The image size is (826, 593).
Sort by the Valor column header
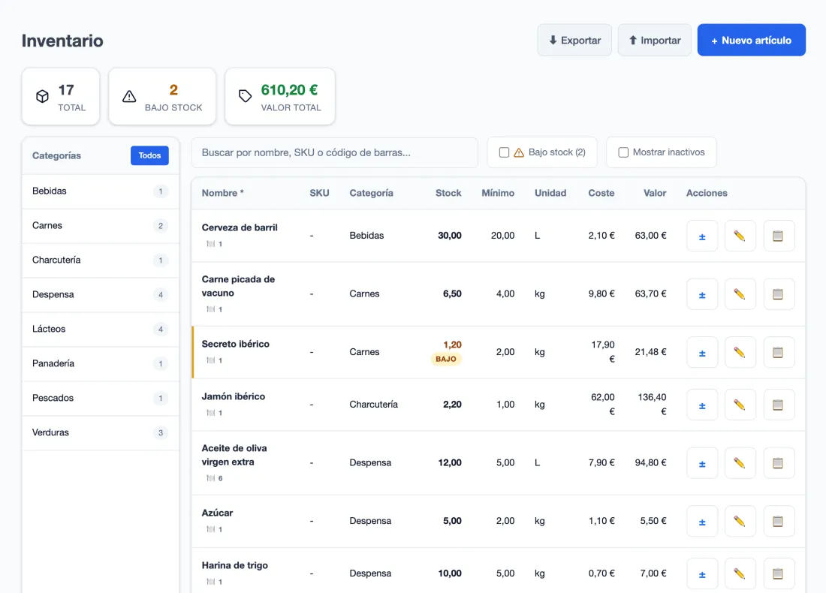click(655, 193)
